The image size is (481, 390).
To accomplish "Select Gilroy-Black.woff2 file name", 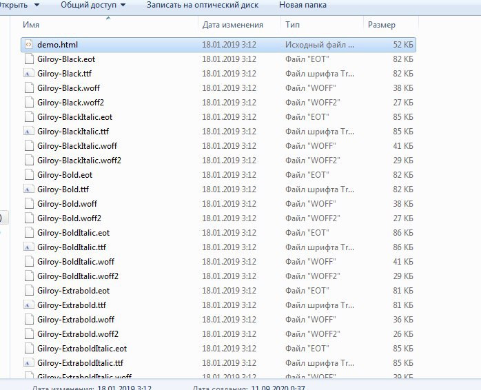I will point(70,103).
